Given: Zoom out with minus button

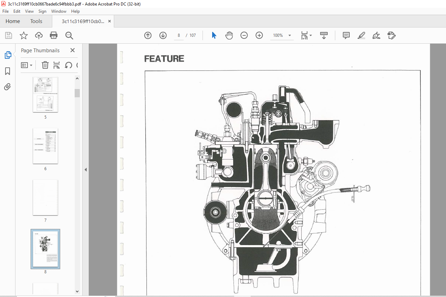Looking at the screenshot, I should click(244, 35).
